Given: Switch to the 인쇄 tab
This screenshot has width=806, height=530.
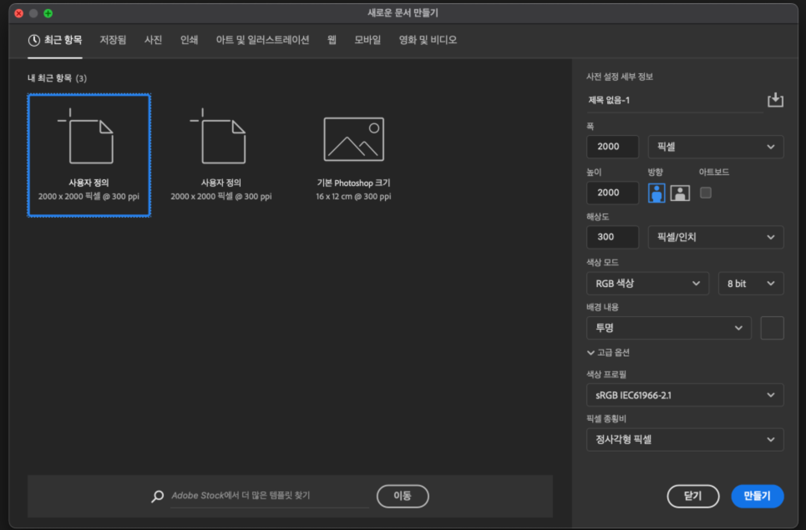Looking at the screenshot, I should [x=189, y=40].
